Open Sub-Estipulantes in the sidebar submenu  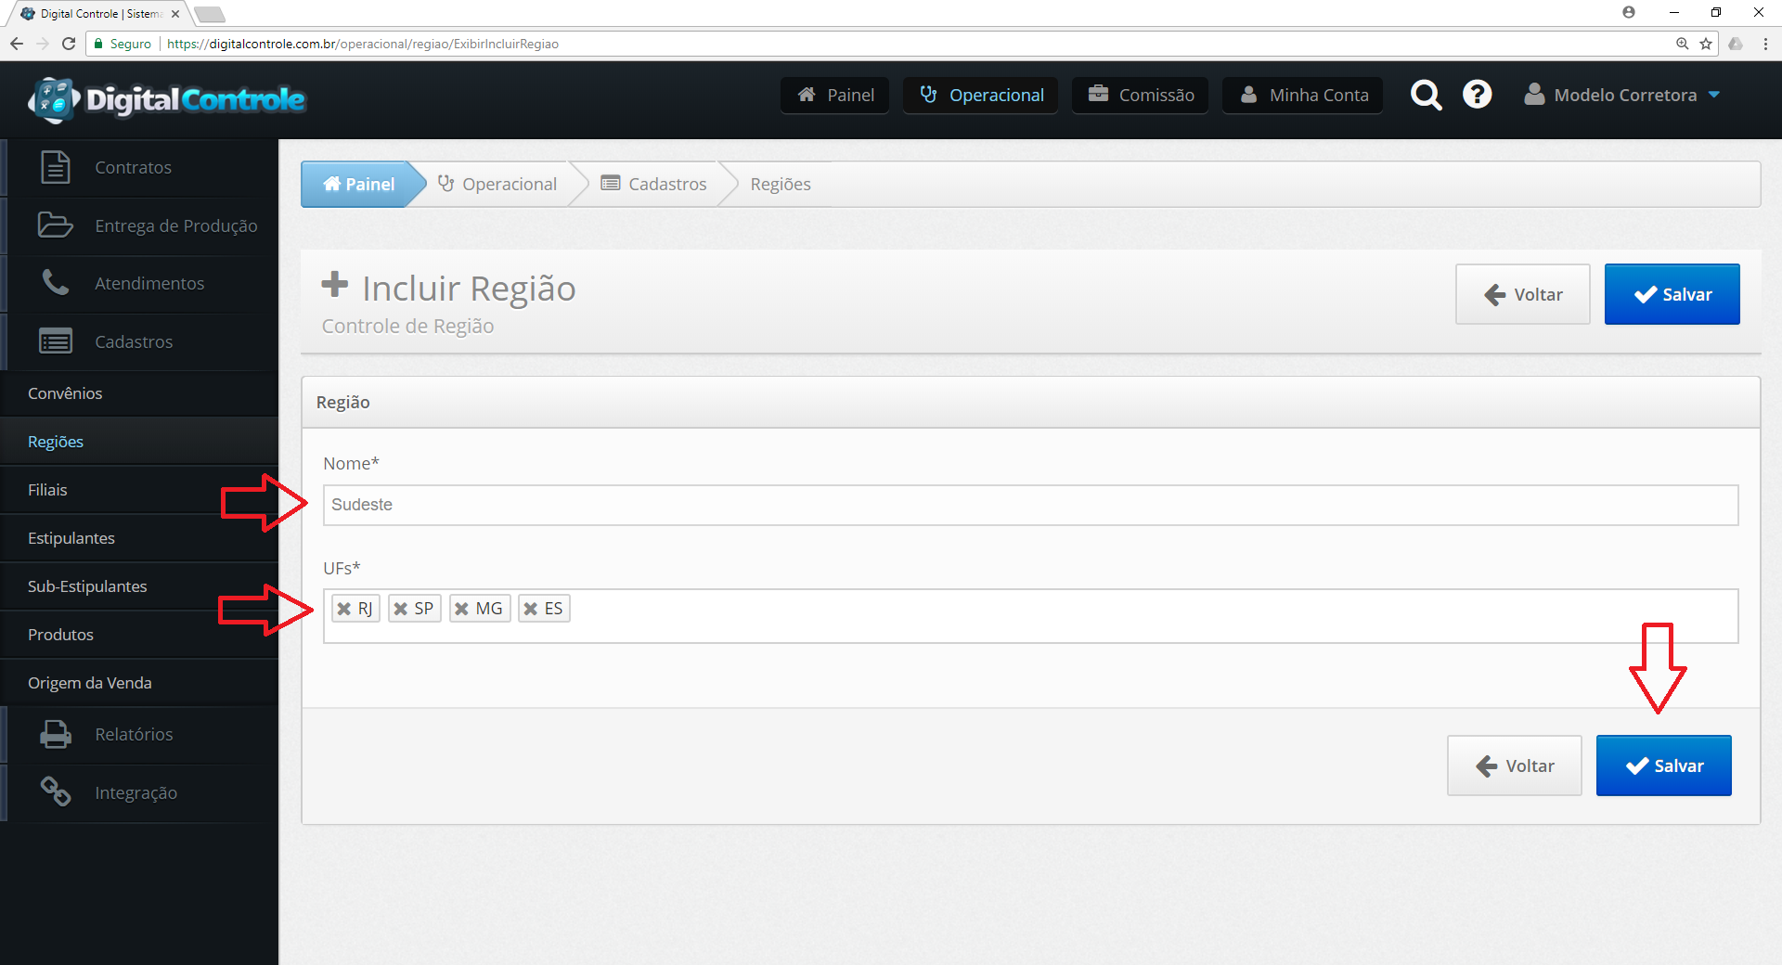point(139,586)
